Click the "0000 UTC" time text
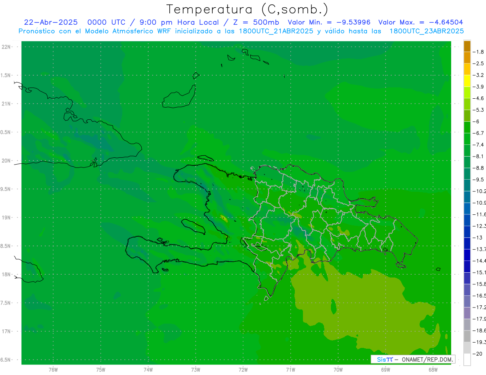Screen dimensions: 486x375 click(x=107, y=22)
